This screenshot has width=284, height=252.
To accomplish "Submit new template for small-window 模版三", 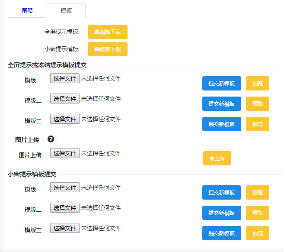I will [222, 233].
